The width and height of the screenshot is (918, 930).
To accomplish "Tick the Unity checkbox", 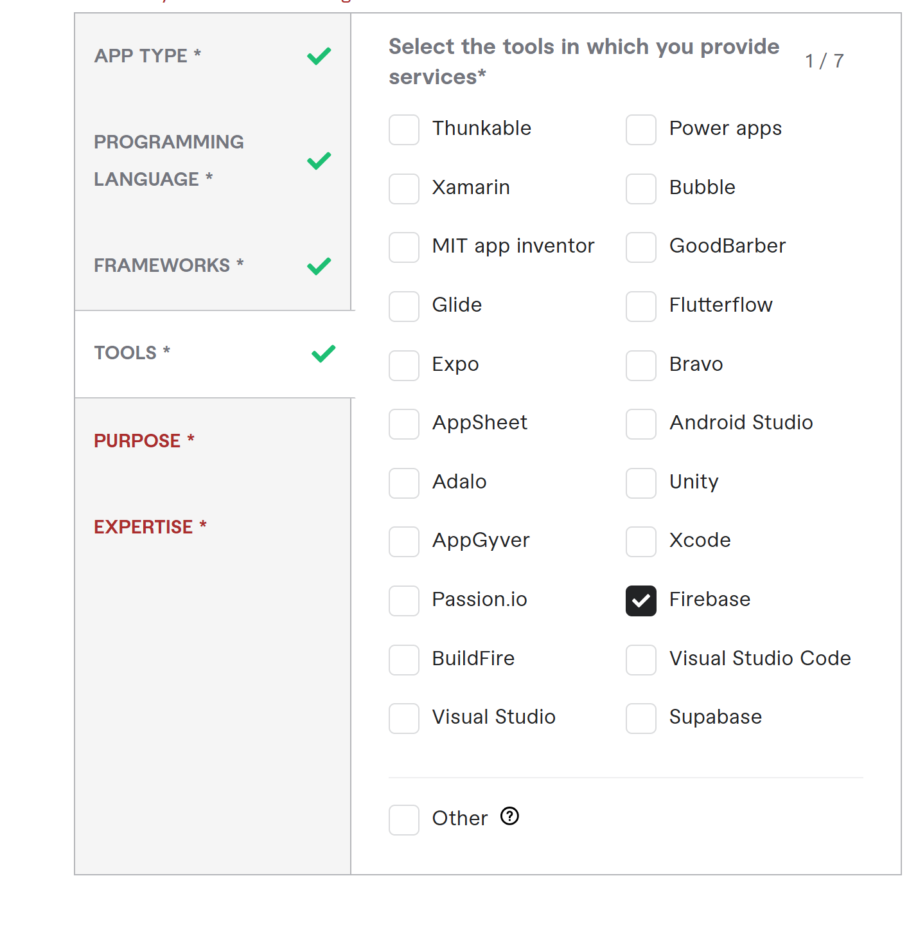I will [x=641, y=483].
